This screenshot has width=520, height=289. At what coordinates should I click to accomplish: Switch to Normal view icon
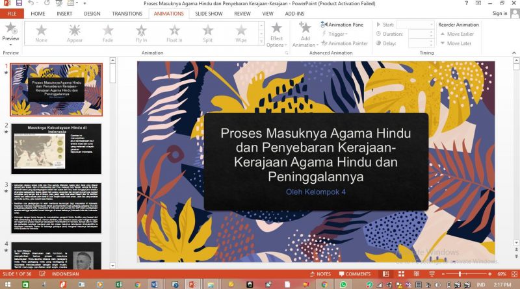pos(385,274)
